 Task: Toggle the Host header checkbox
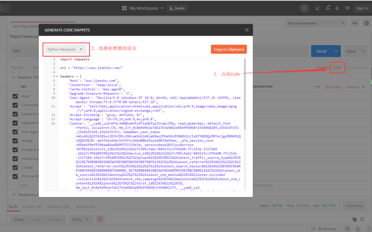[15, 96]
